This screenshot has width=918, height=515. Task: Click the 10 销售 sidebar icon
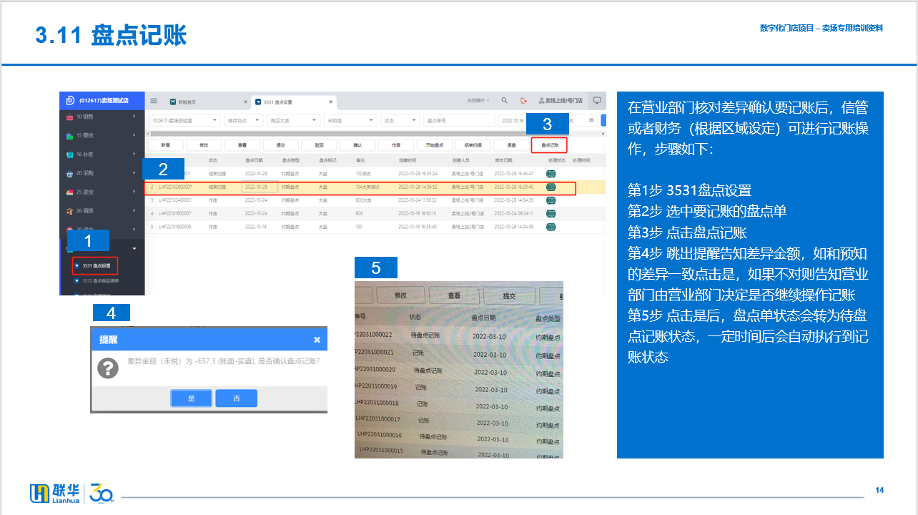(69, 117)
